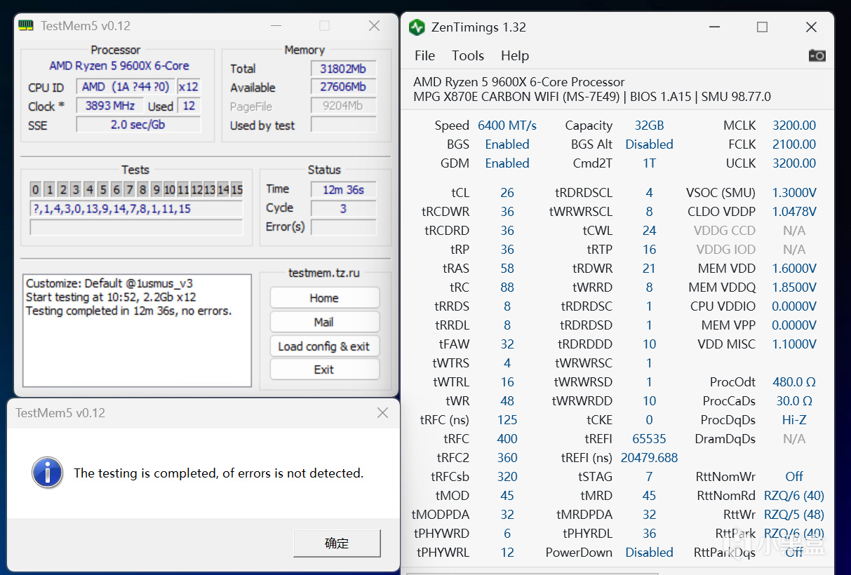Screen dimensions: 851x575
Task: Minimize the ZenTimings window
Action: 714,27
